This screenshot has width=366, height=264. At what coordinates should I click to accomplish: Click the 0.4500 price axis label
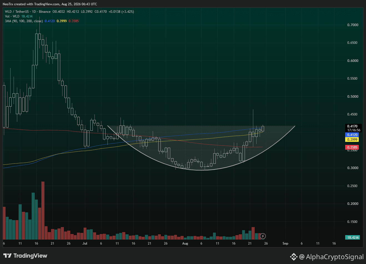point(353,114)
